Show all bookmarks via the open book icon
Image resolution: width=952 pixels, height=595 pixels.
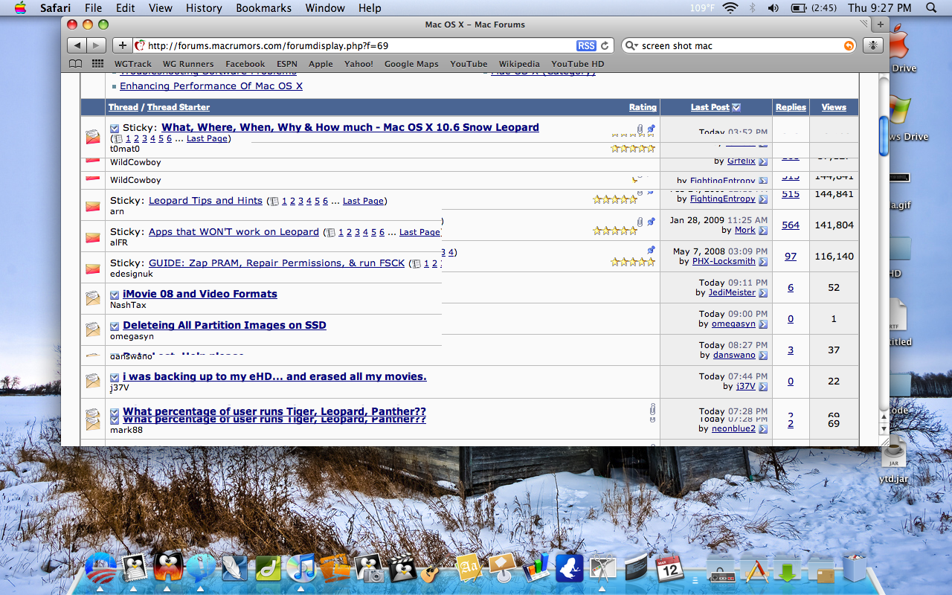75,64
